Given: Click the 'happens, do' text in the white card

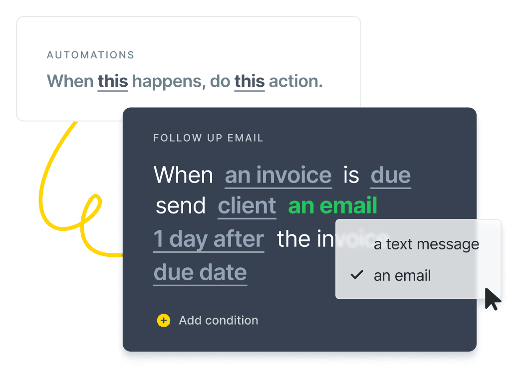Looking at the screenshot, I should coord(181,82).
